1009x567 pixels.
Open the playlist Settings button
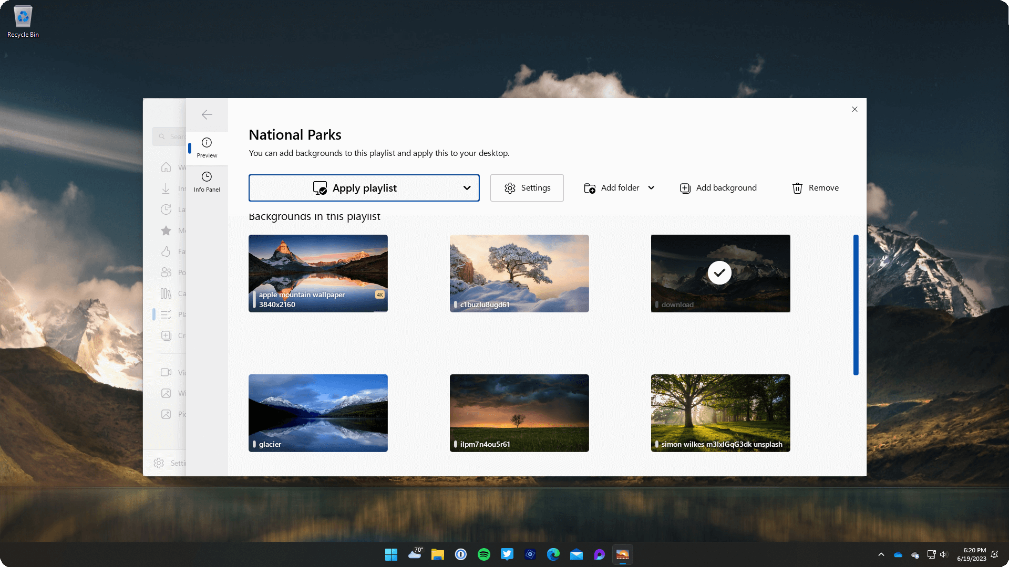tap(527, 188)
